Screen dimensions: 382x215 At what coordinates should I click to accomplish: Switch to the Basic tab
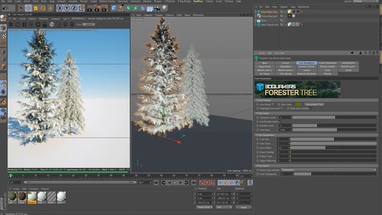[x=264, y=63]
